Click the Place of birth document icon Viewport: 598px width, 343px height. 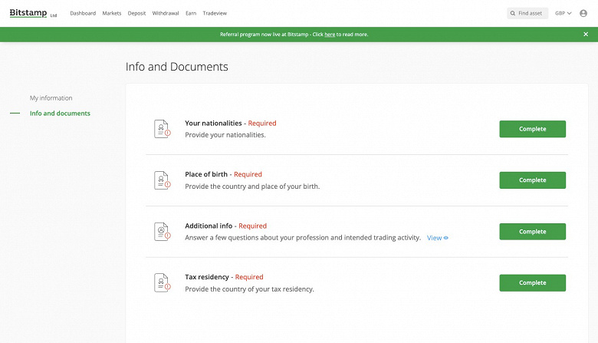[161, 180]
